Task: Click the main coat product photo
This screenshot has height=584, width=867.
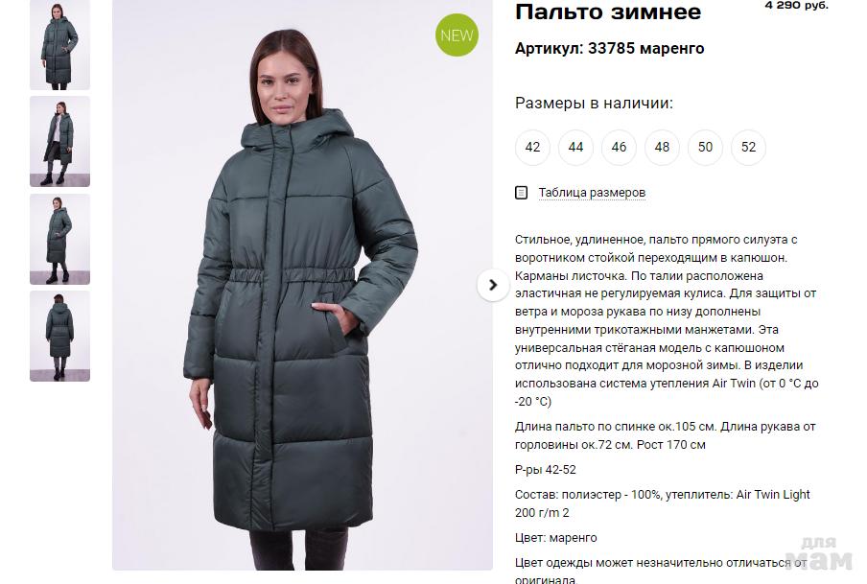Action: [302, 285]
